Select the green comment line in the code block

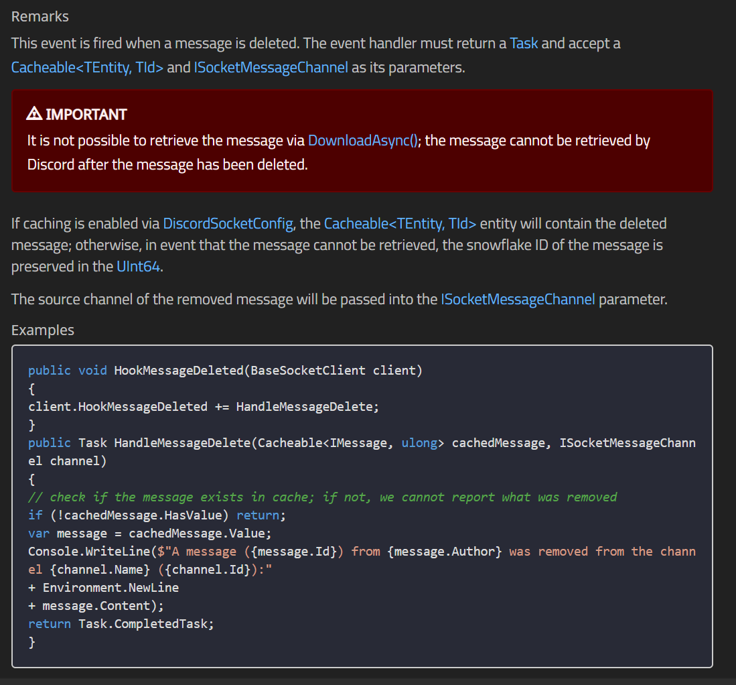tap(321, 497)
